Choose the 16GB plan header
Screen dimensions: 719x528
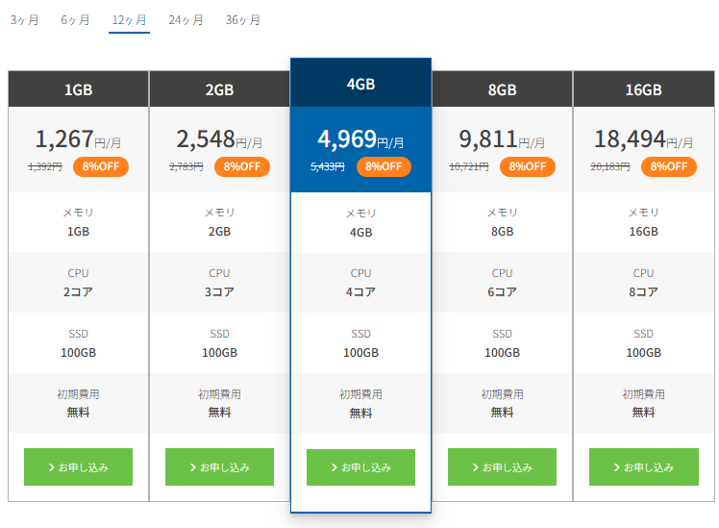643,89
